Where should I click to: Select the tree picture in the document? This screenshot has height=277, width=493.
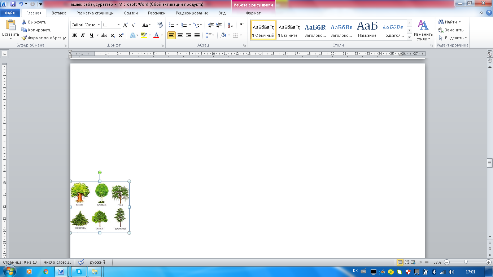(x=100, y=207)
